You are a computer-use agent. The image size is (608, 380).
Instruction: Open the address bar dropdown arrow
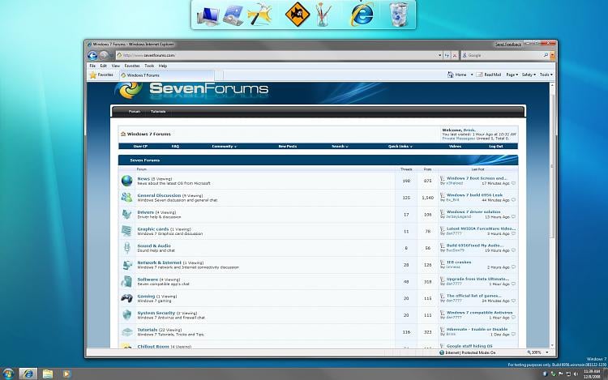coord(439,55)
